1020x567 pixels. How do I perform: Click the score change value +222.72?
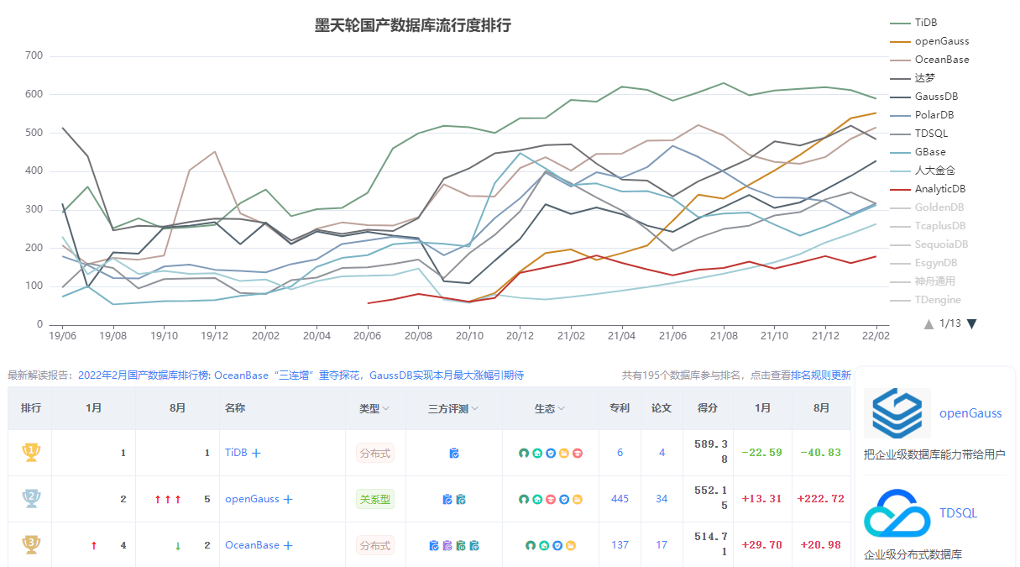click(821, 499)
